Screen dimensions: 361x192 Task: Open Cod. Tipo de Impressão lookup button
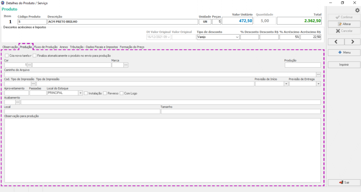[x=33, y=84]
